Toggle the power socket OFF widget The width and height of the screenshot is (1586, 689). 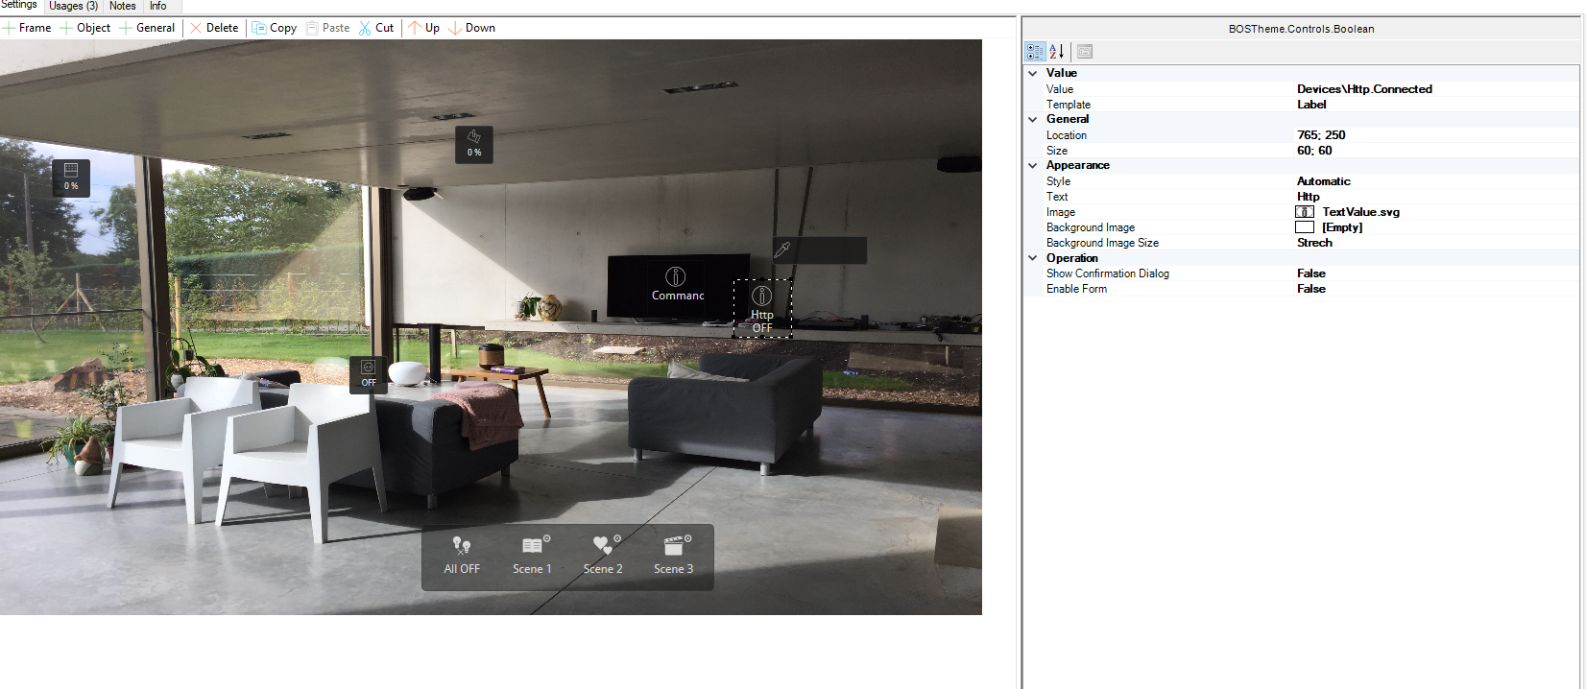(369, 373)
